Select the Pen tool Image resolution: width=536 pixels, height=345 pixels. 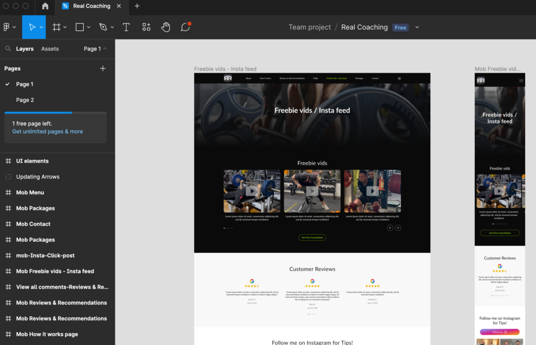click(x=103, y=27)
